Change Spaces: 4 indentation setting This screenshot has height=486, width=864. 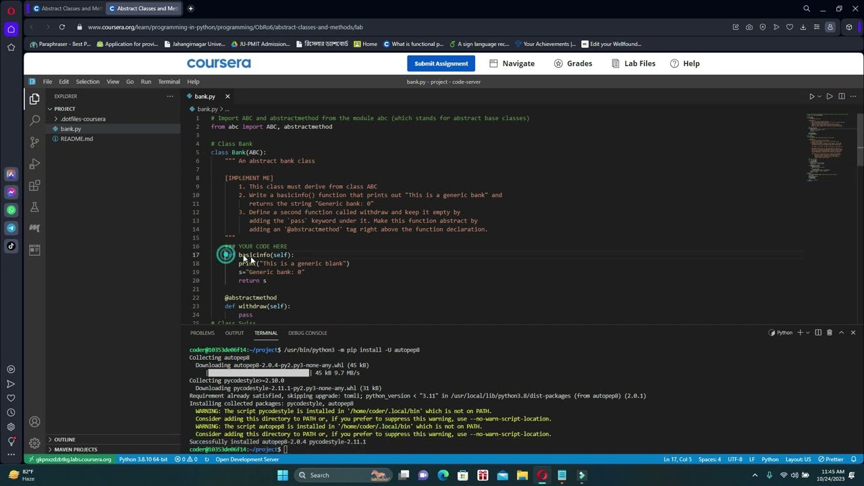coord(709,460)
